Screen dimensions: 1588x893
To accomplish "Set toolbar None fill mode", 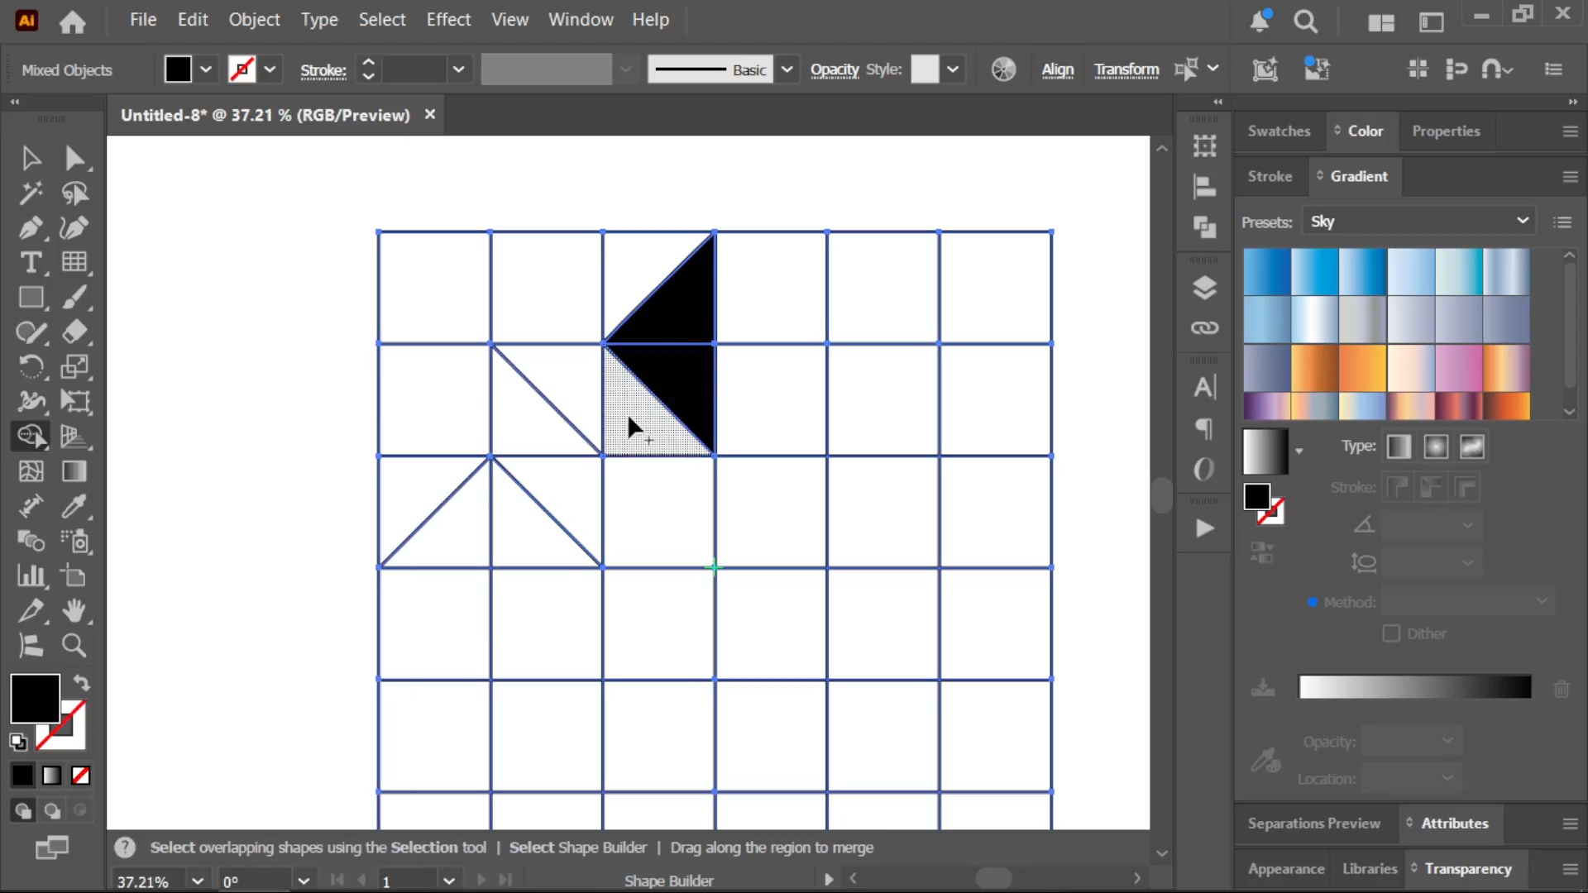I will point(80,776).
